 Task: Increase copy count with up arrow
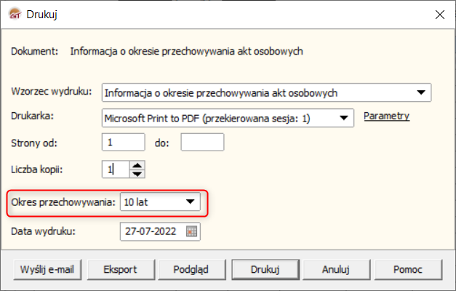(137, 166)
